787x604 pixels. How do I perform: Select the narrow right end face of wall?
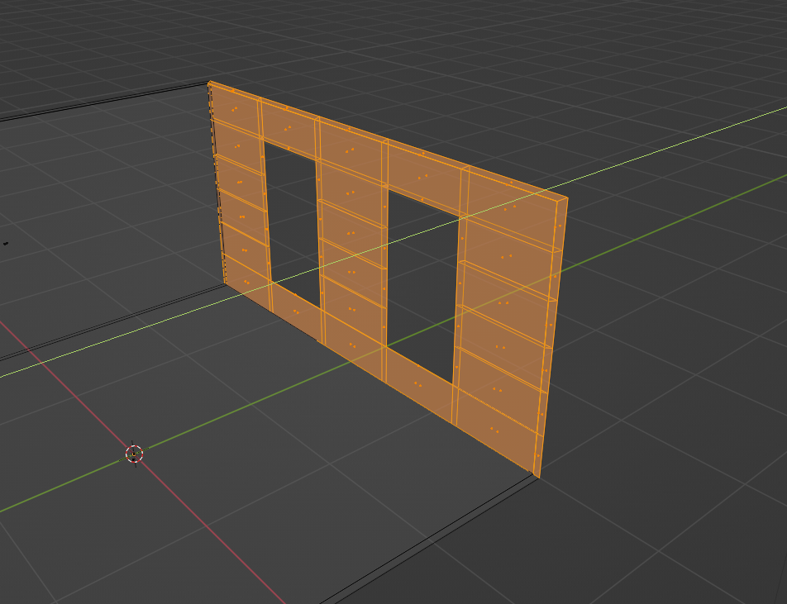coord(551,337)
